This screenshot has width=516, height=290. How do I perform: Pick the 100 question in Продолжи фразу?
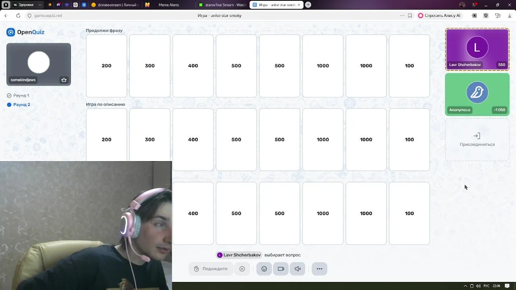coord(409,66)
